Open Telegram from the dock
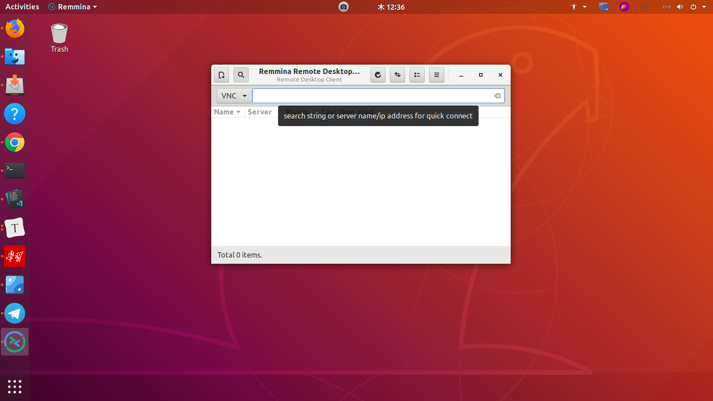The height and width of the screenshot is (401, 713). coord(15,313)
